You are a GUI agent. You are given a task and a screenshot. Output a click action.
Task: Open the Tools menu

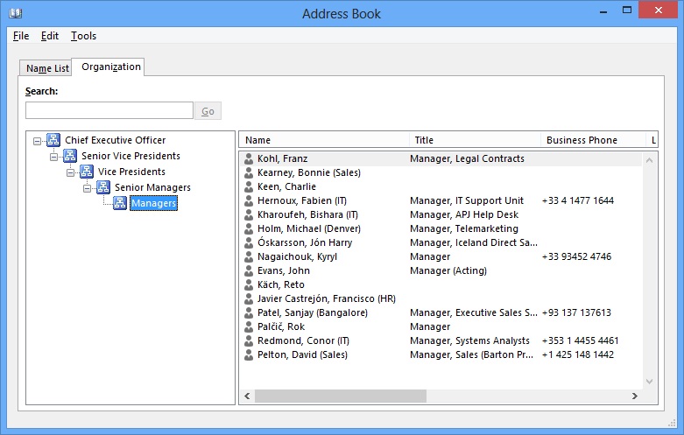83,36
